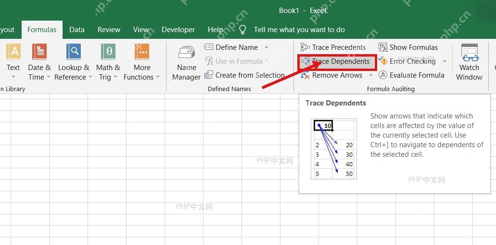Click the Error Checking icon
Image resolution: width=496 pixels, height=245 pixels.
pyautogui.click(x=383, y=61)
